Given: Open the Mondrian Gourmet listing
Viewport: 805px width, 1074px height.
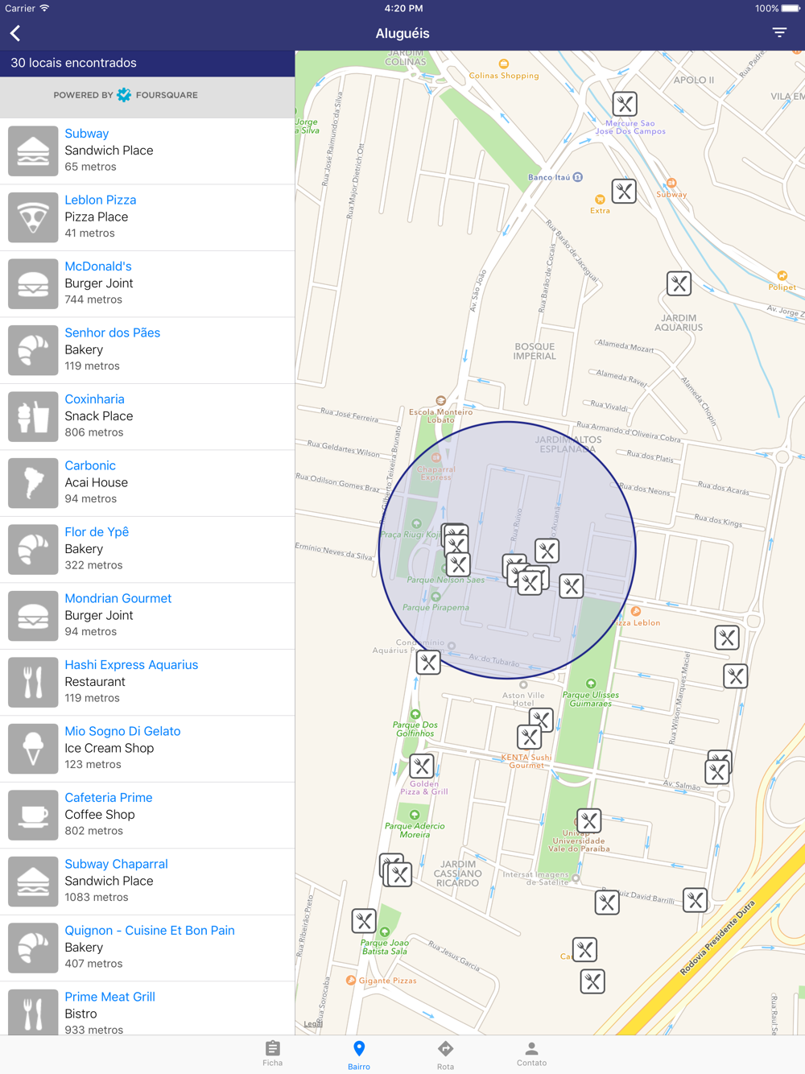Looking at the screenshot, I should click(x=147, y=616).
